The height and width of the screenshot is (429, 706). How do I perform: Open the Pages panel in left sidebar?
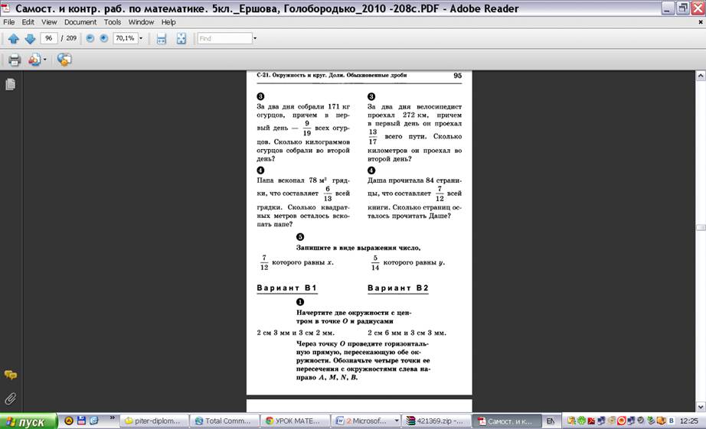click(11, 84)
